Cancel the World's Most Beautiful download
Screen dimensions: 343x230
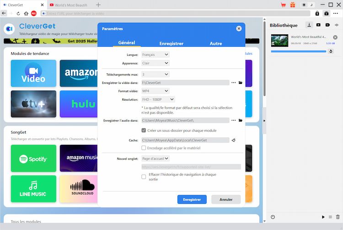point(335,37)
